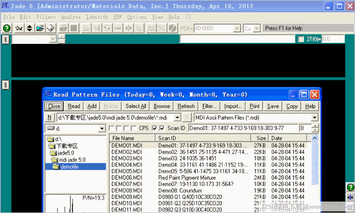Screen dimensions: 355x213
Task: Click the 2T(0) value field showing 0.0
Action: (333, 39)
